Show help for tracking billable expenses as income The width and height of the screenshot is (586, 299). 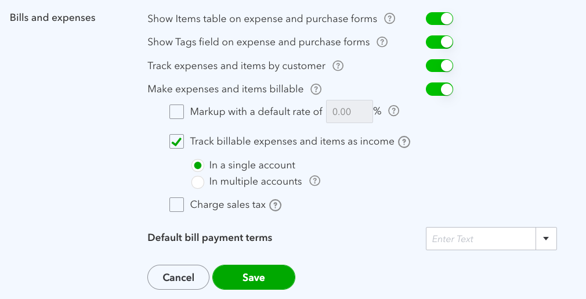(x=404, y=142)
